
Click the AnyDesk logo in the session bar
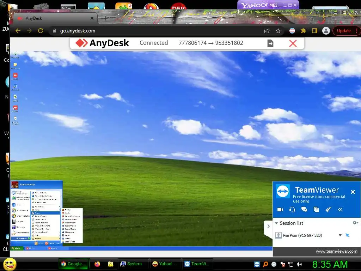(x=102, y=43)
